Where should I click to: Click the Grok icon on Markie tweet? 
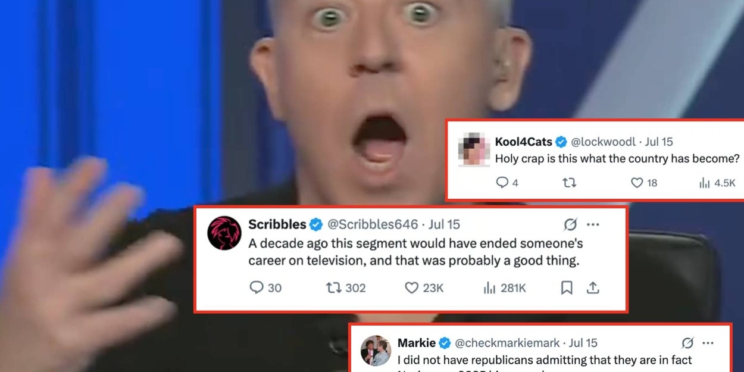687,343
